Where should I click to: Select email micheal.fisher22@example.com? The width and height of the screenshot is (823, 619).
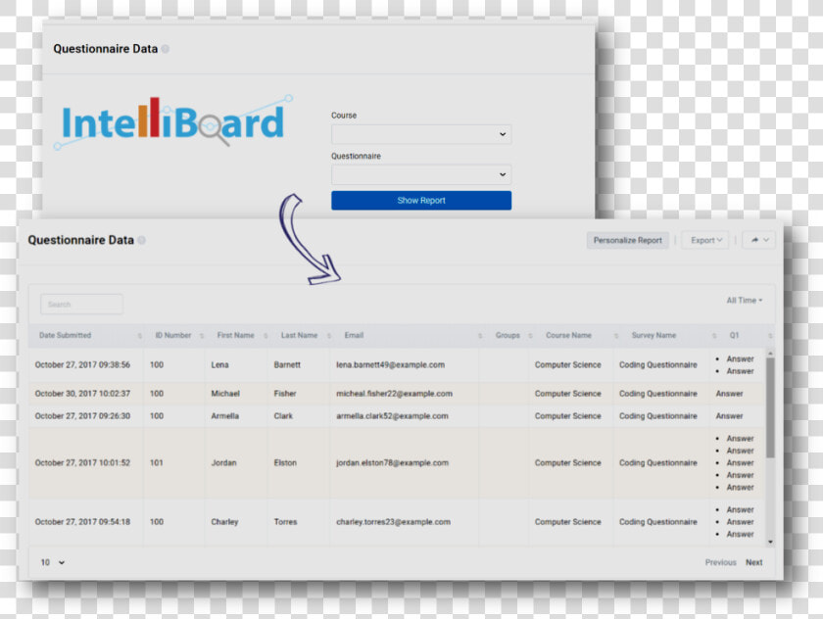tap(394, 394)
